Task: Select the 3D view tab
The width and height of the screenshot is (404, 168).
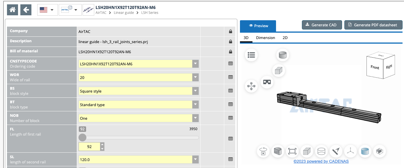Action: click(246, 38)
